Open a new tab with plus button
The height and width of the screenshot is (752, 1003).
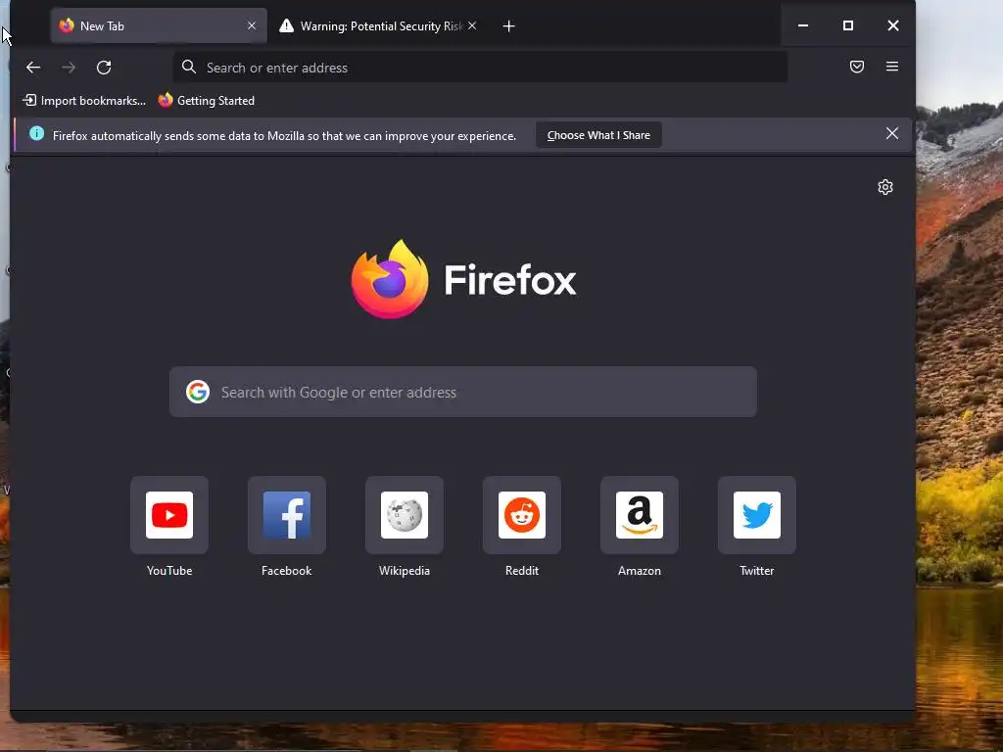[508, 26]
